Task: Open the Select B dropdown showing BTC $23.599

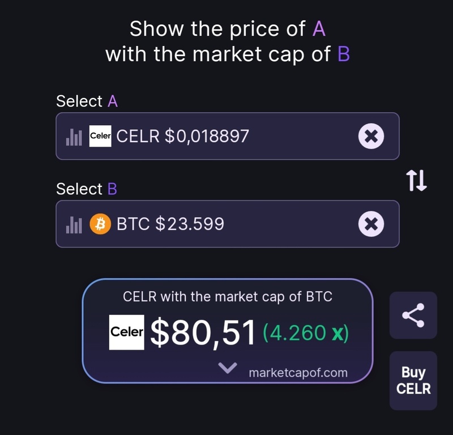Action: (x=228, y=224)
